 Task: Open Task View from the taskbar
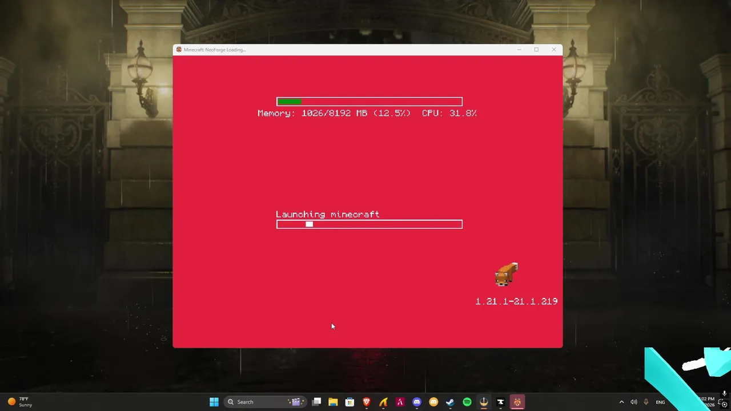coord(316,402)
